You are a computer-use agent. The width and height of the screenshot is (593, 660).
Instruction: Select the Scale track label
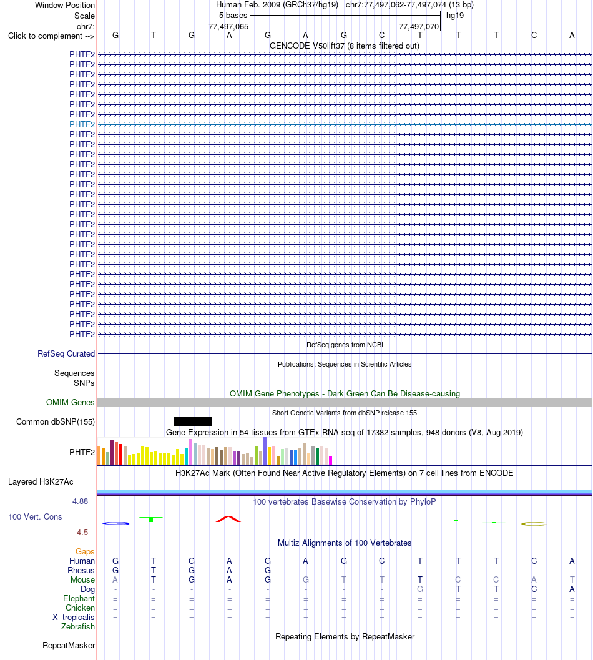pos(85,16)
